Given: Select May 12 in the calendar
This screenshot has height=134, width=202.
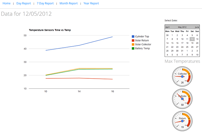Looking at the screenshot, I should 192,39.
